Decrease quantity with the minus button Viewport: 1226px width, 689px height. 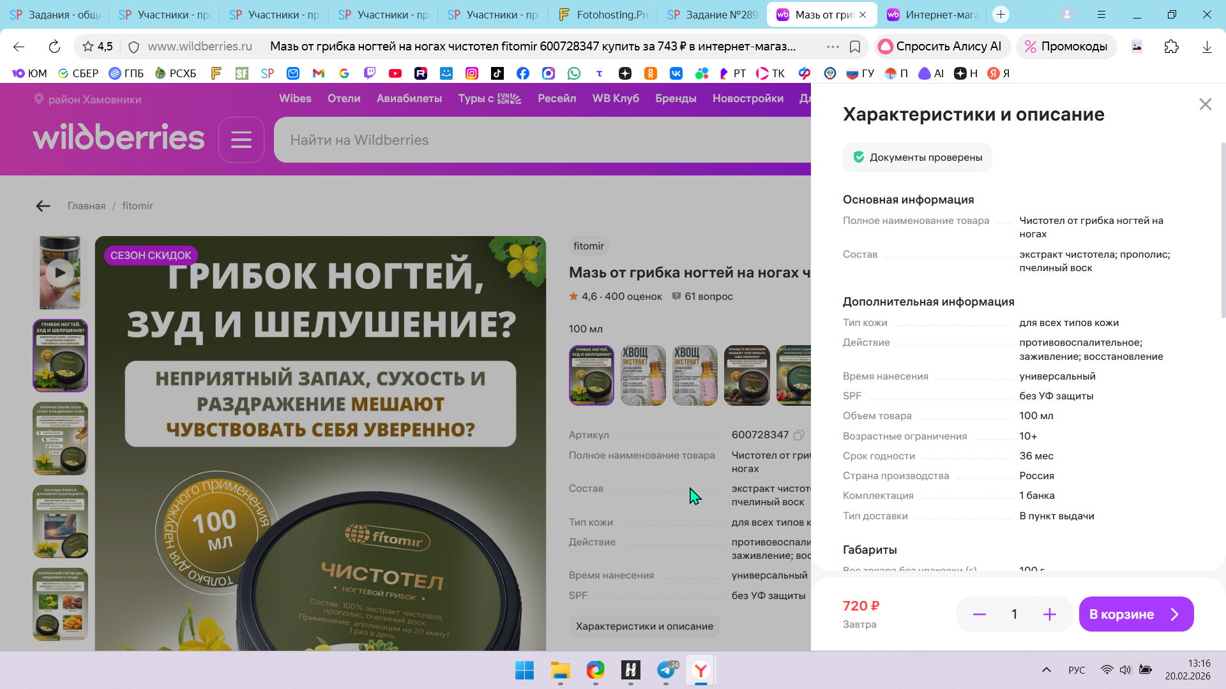[979, 614]
